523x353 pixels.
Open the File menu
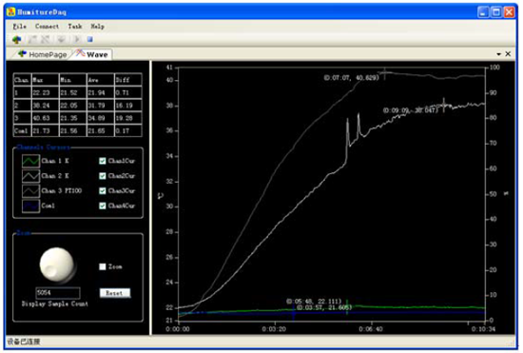pos(19,26)
